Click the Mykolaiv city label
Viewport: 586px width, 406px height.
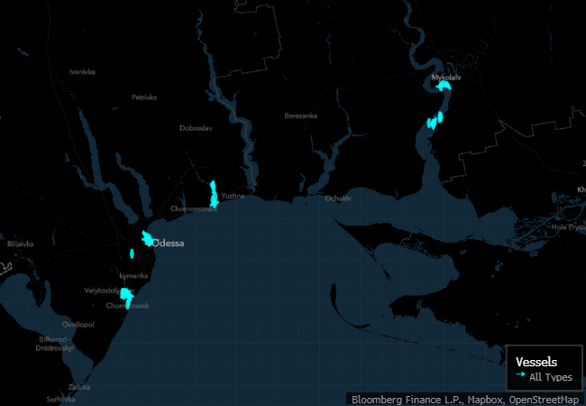click(446, 78)
